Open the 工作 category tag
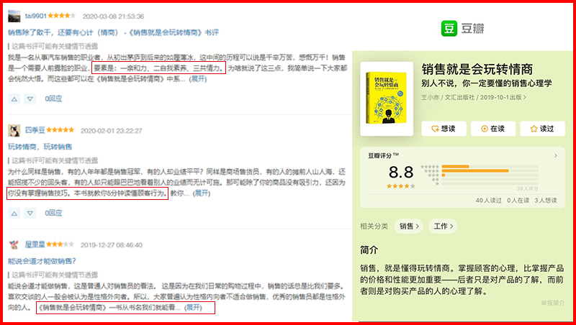Viewport: 576px width, 325px height. [443, 226]
